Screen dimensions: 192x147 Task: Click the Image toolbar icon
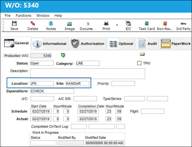tap(69, 24)
